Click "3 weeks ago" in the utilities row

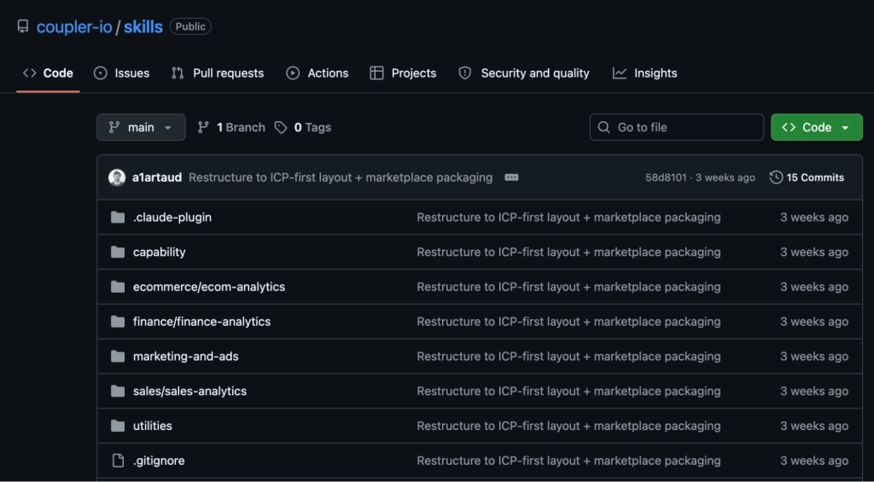[x=814, y=426]
